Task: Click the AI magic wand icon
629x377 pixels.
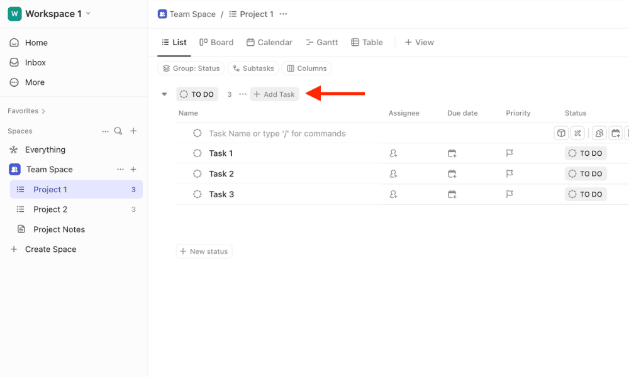Action: tap(577, 133)
